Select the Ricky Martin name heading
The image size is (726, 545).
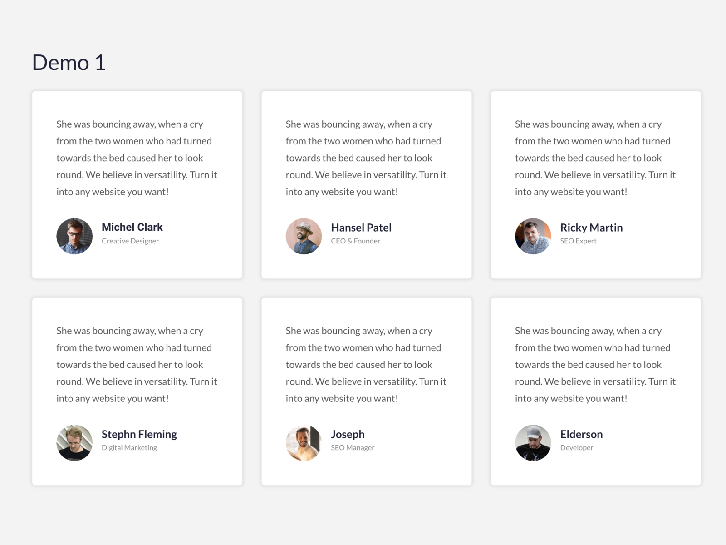click(591, 228)
